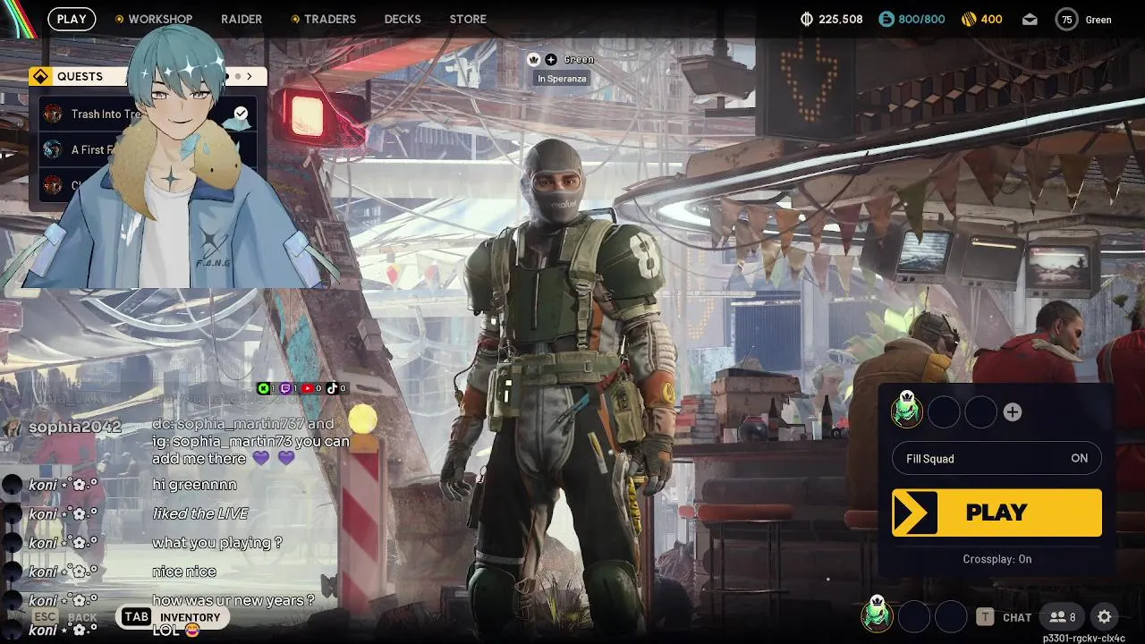Click the T key chat icon
The width and height of the screenshot is (1145, 644).
[x=985, y=617]
